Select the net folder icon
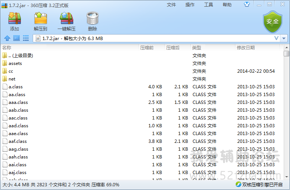This screenshot has width=290, height=190. [x=5, y=79]
